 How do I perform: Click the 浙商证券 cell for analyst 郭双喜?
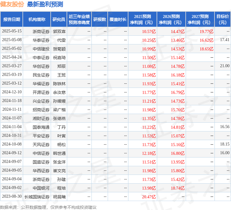coord(41,31)
